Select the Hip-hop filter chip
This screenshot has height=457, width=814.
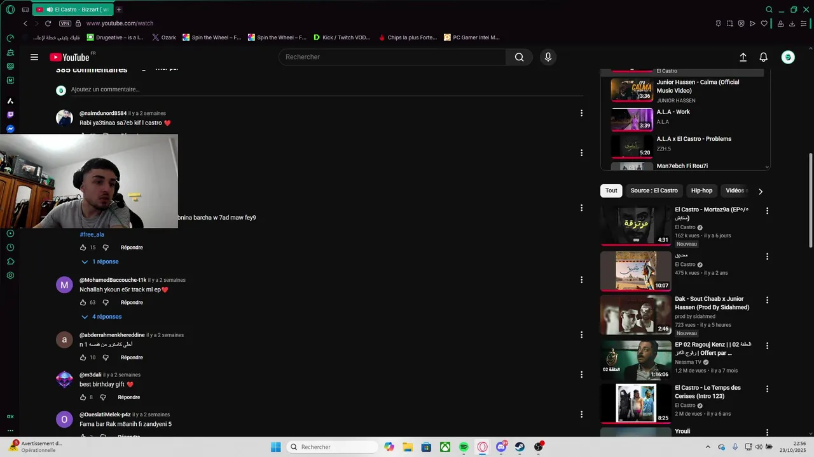click(702, 190)
